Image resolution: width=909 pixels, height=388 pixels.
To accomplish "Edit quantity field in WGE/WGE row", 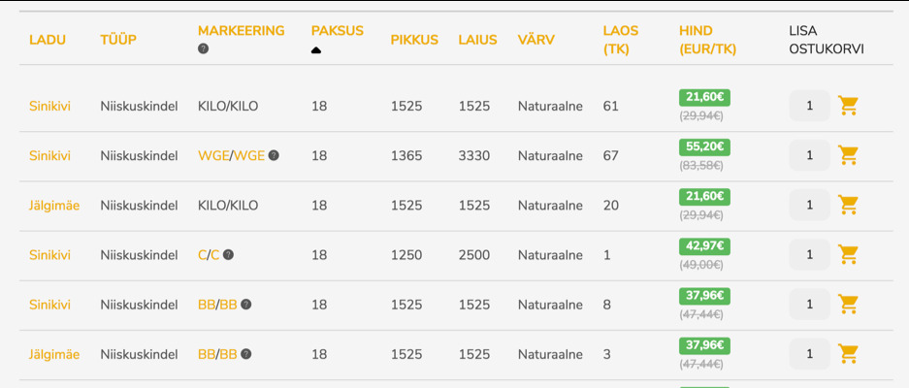I will tap(809, 155).
